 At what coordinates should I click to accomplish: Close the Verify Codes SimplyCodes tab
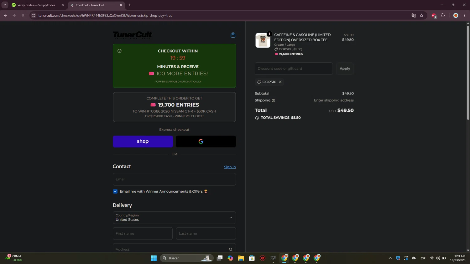tap(63, 5)
